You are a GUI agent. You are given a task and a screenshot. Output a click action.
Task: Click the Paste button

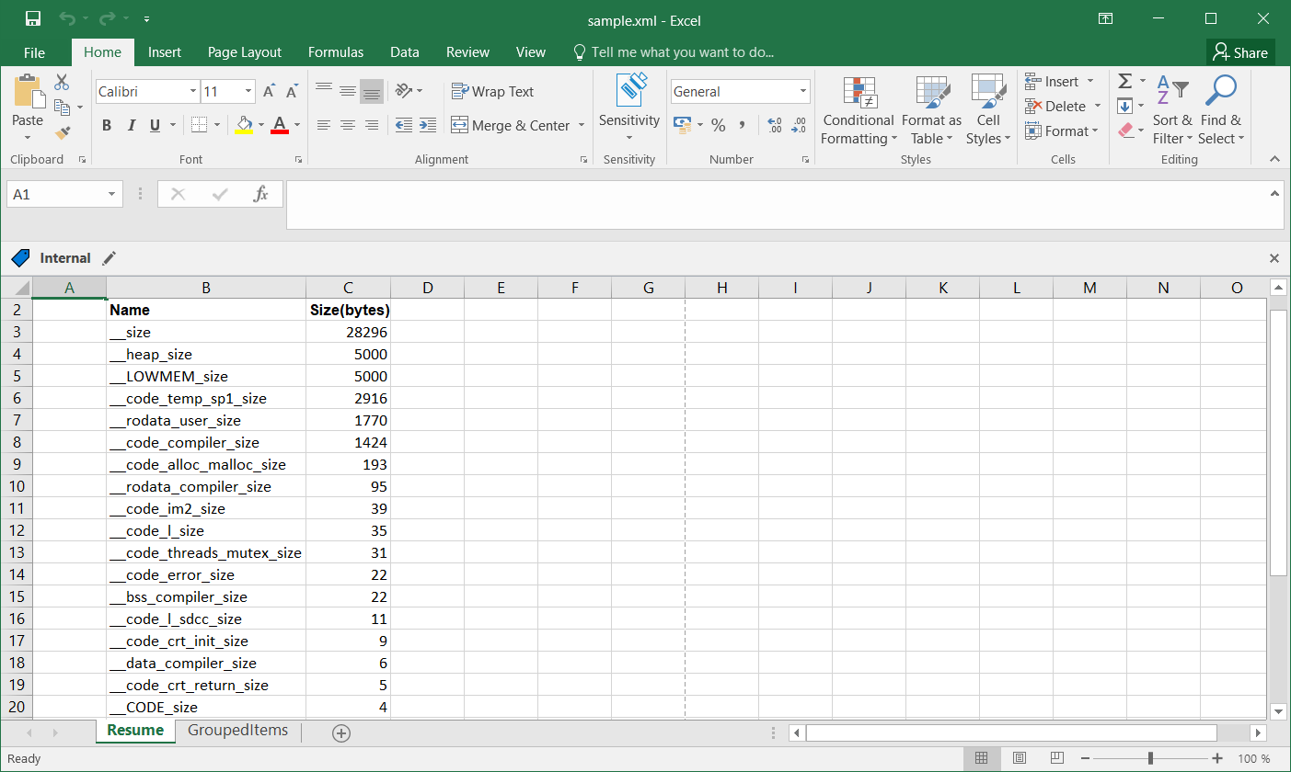pos(28,108)
